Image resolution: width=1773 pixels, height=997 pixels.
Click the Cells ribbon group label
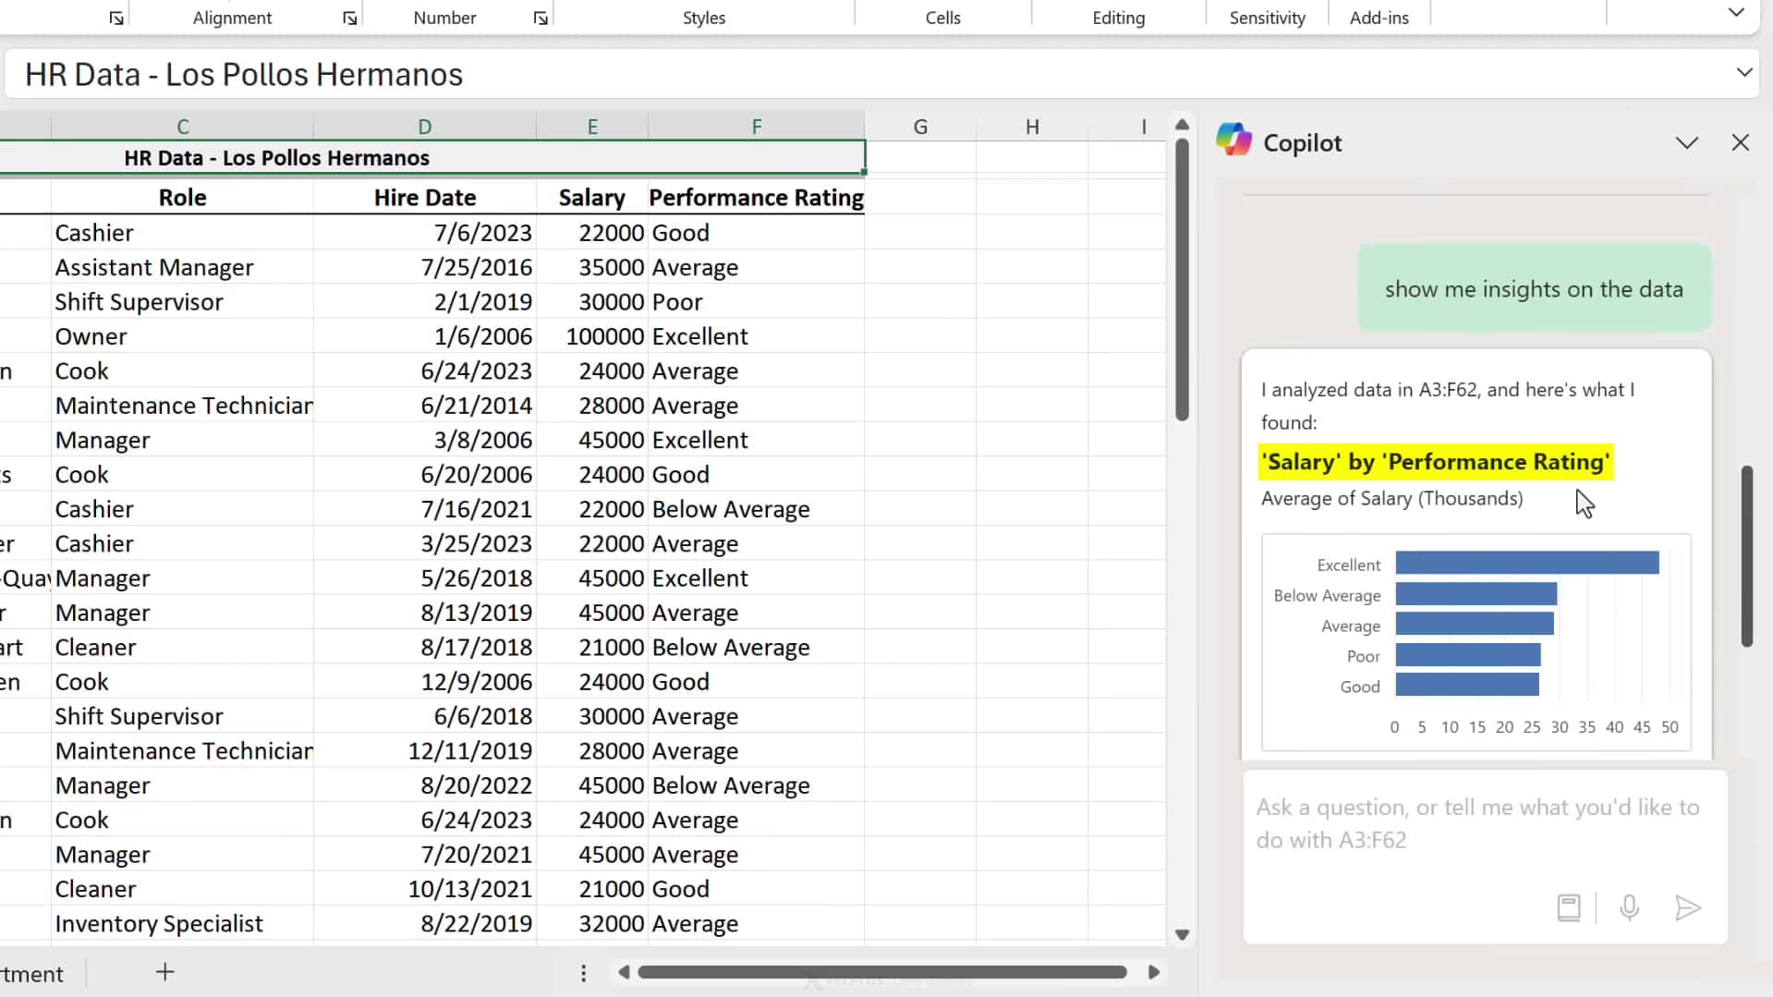(942, 18)
